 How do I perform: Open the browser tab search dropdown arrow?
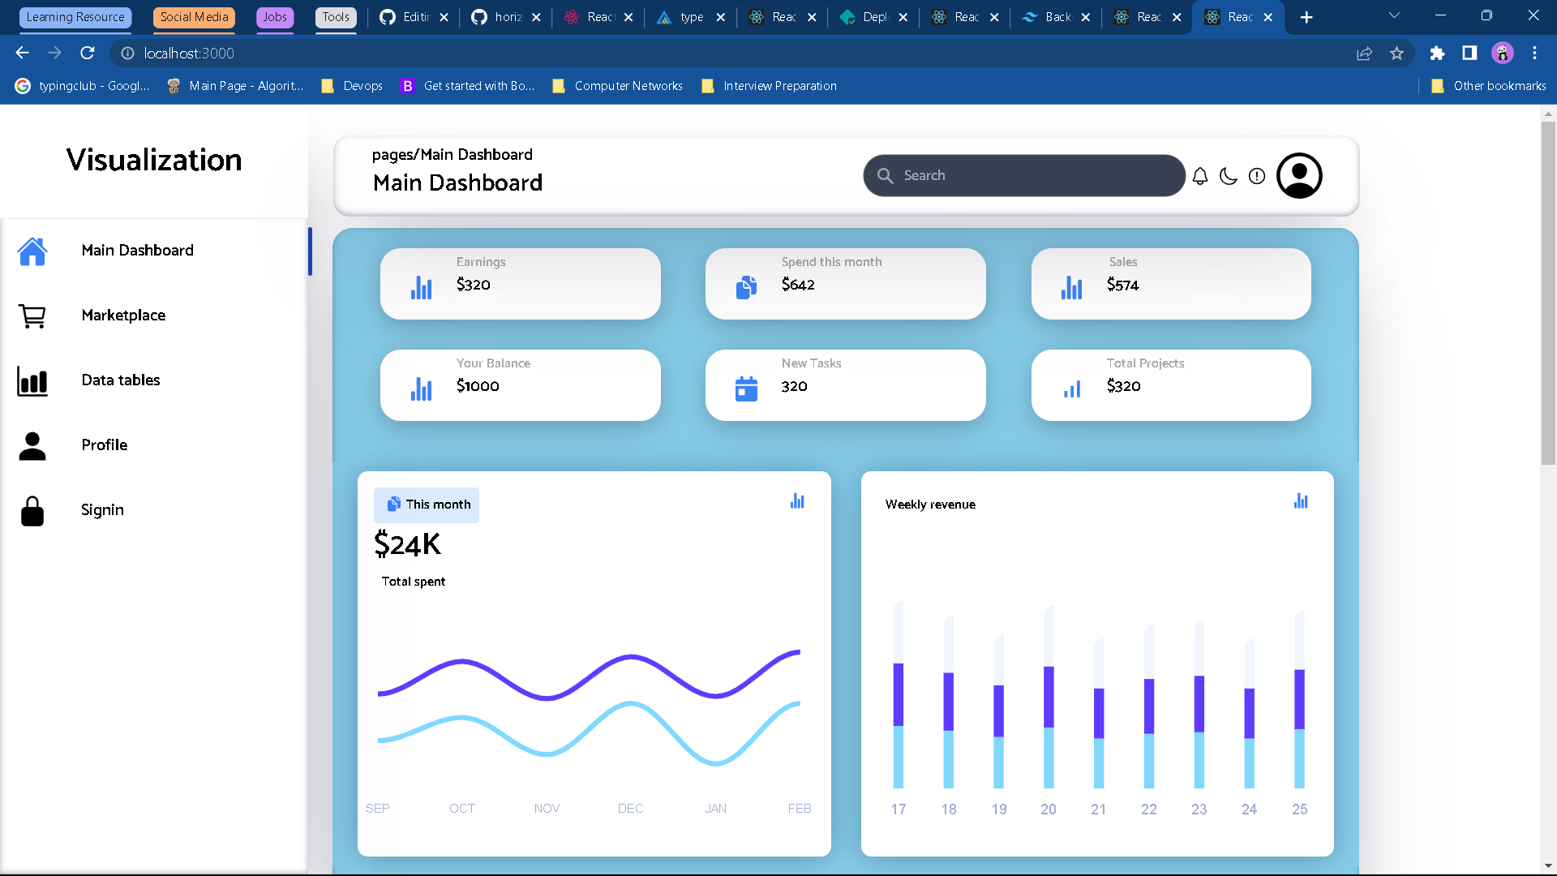(x=1394, y=15)
